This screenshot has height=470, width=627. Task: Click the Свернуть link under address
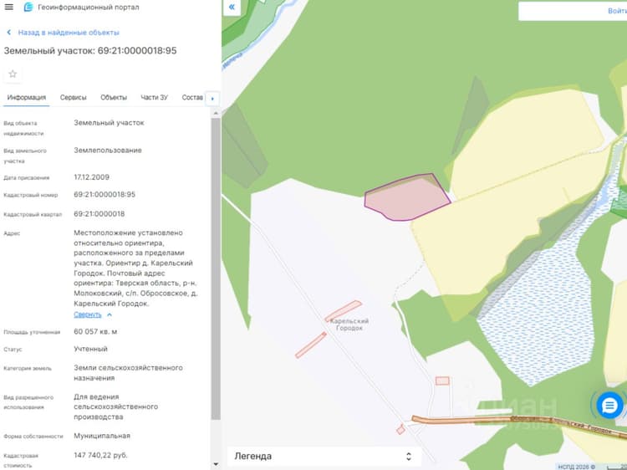coord(88,314)
